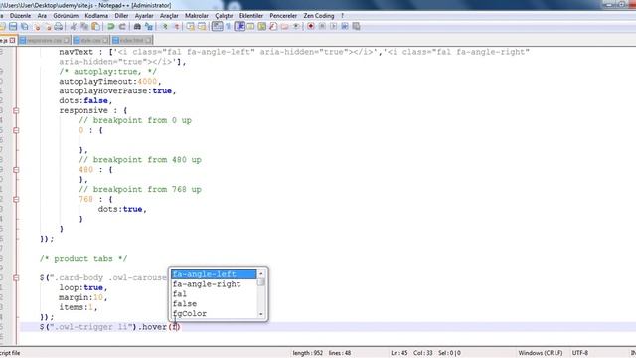This screenshot has height=358, width=636.
Task: Click autocomplete list scroll-up arrow
Action: (x=261, y=273)
